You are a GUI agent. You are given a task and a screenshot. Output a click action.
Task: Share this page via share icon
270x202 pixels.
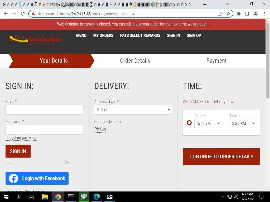click(220, 14)
